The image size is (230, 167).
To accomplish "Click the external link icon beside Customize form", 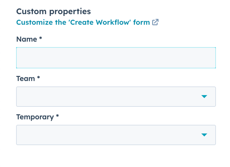I will tap(156, 23).
